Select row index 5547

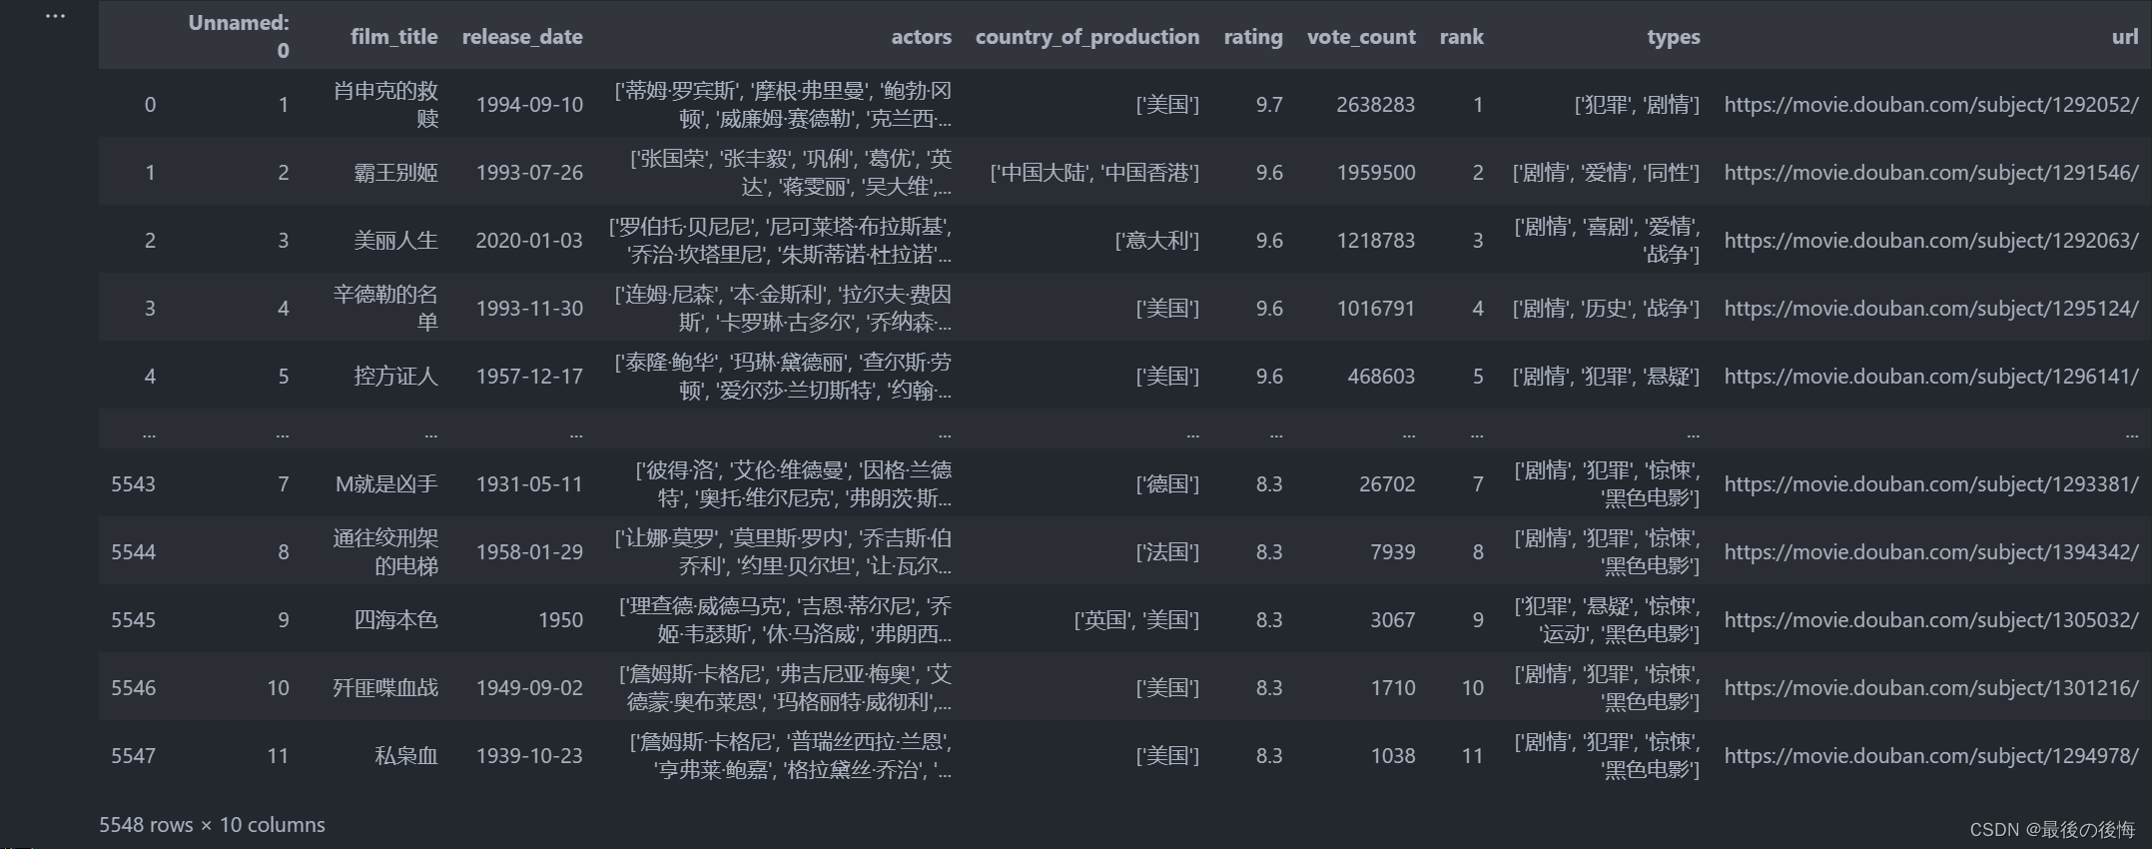pyautogui.click(x=133, y=756)
